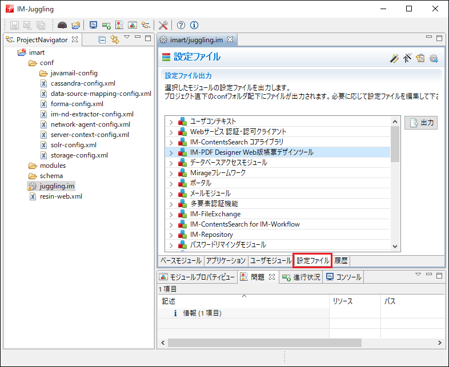Open the 進行状況 tab
The height and width of the screenshot is (367, 449).
[301, 277]
